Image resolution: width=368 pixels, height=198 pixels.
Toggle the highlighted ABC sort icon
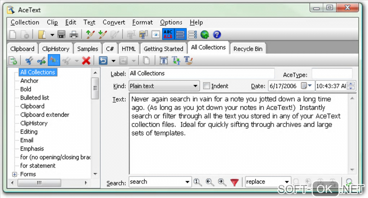(54, 60)
